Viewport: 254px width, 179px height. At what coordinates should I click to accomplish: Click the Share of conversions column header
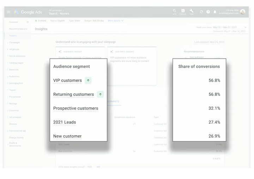coord(199,67)
